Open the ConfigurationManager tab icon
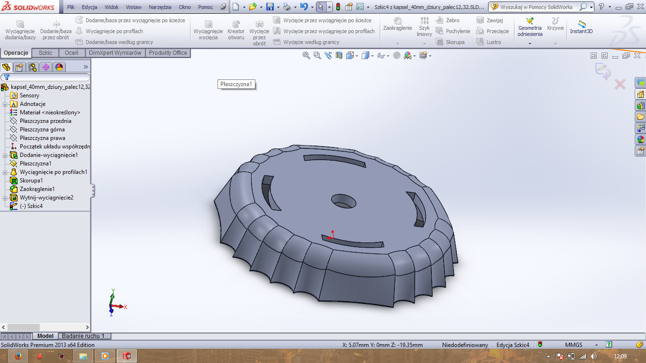Viewport: 646px width, 363px height. 32,67
